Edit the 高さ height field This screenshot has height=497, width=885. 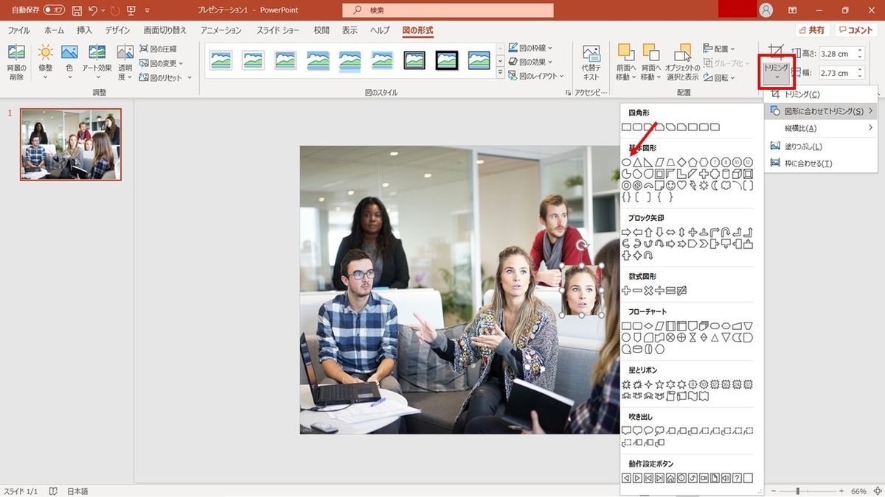(x=841, y=53)
